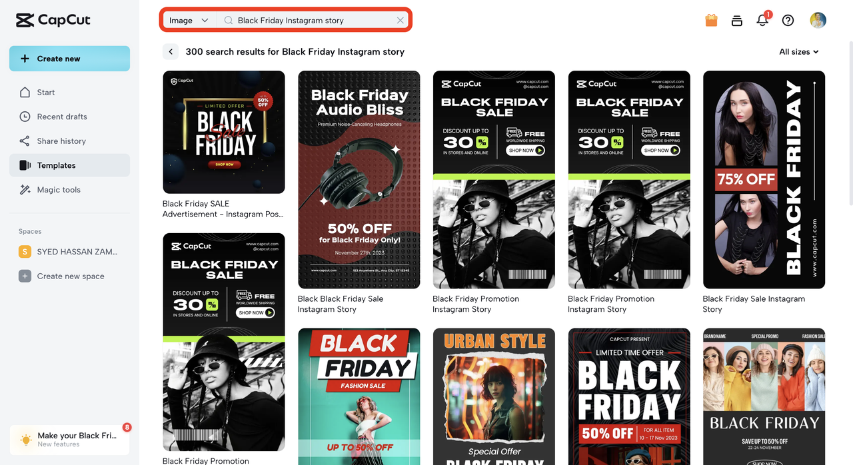This screenshot has height=465, width=853.
Task: Open the Black Friday Audio Bliss template
Action: [x=359, y=180]
